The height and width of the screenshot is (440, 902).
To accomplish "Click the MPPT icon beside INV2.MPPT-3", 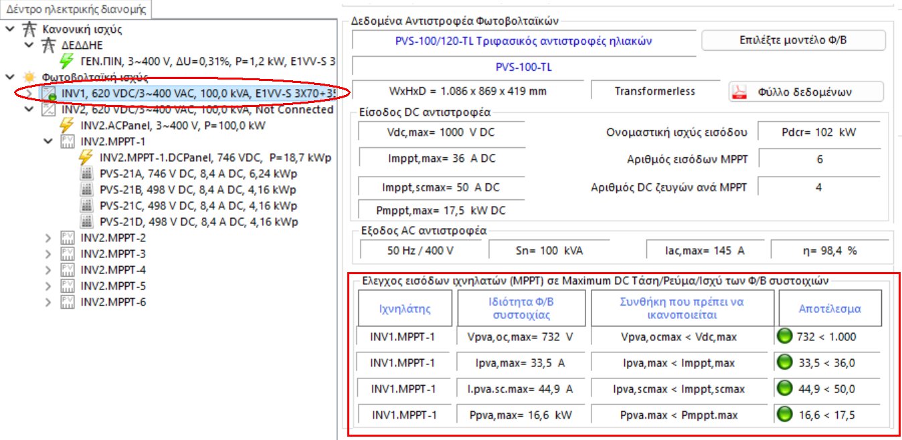I will pyautogui.click(x=67, y=254).
